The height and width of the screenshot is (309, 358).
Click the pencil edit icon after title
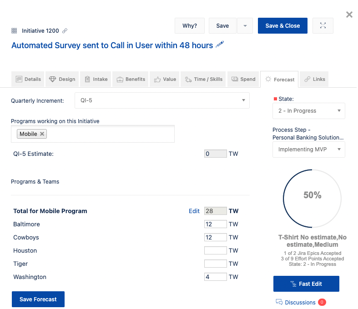click(220, 44)
